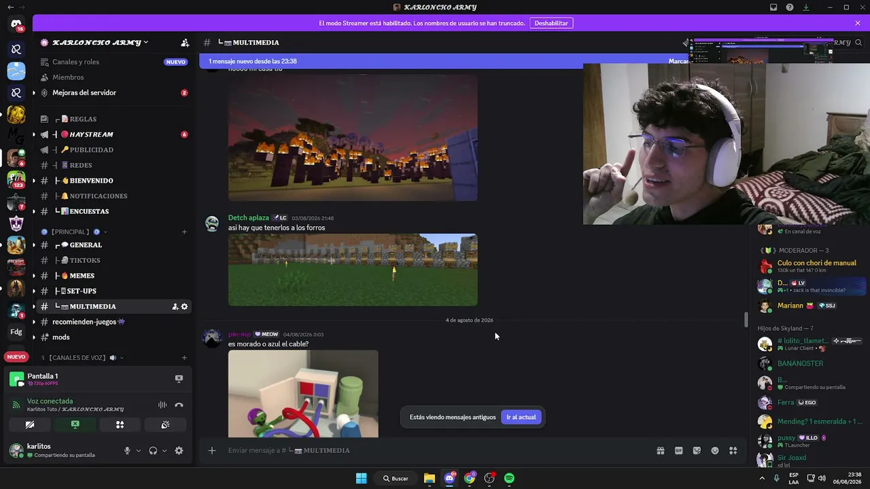Viewport: 870px width, 489px height.
Task: Click the NUEVO unread mentions pill
Action: coord(16,357)
